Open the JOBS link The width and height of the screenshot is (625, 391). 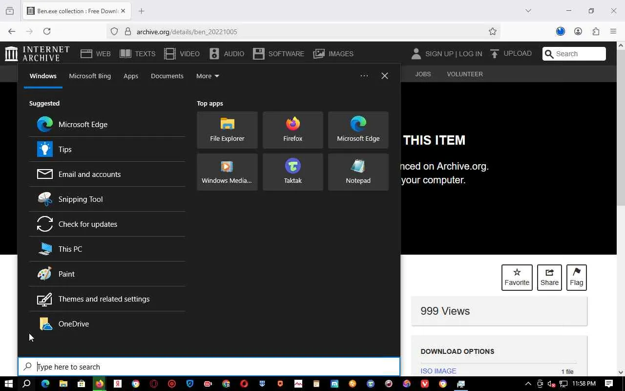[423, 74]
